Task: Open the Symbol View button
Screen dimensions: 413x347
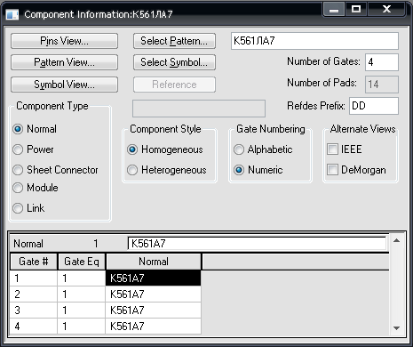Action: (64, 85)
